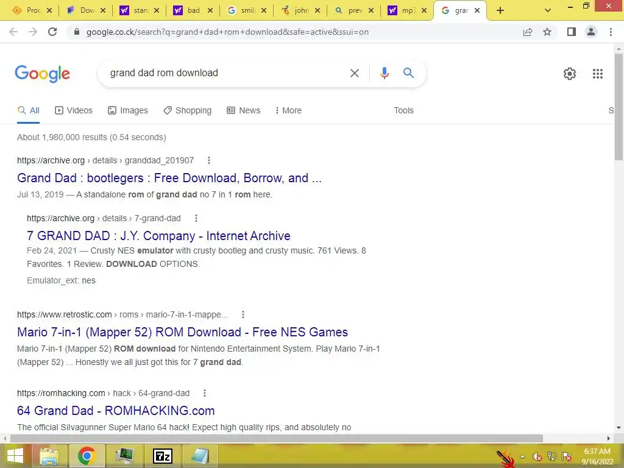Open the network tray icon
Image resolution: width=624 pixels, height=468 pixels.
tap(552, 456)
